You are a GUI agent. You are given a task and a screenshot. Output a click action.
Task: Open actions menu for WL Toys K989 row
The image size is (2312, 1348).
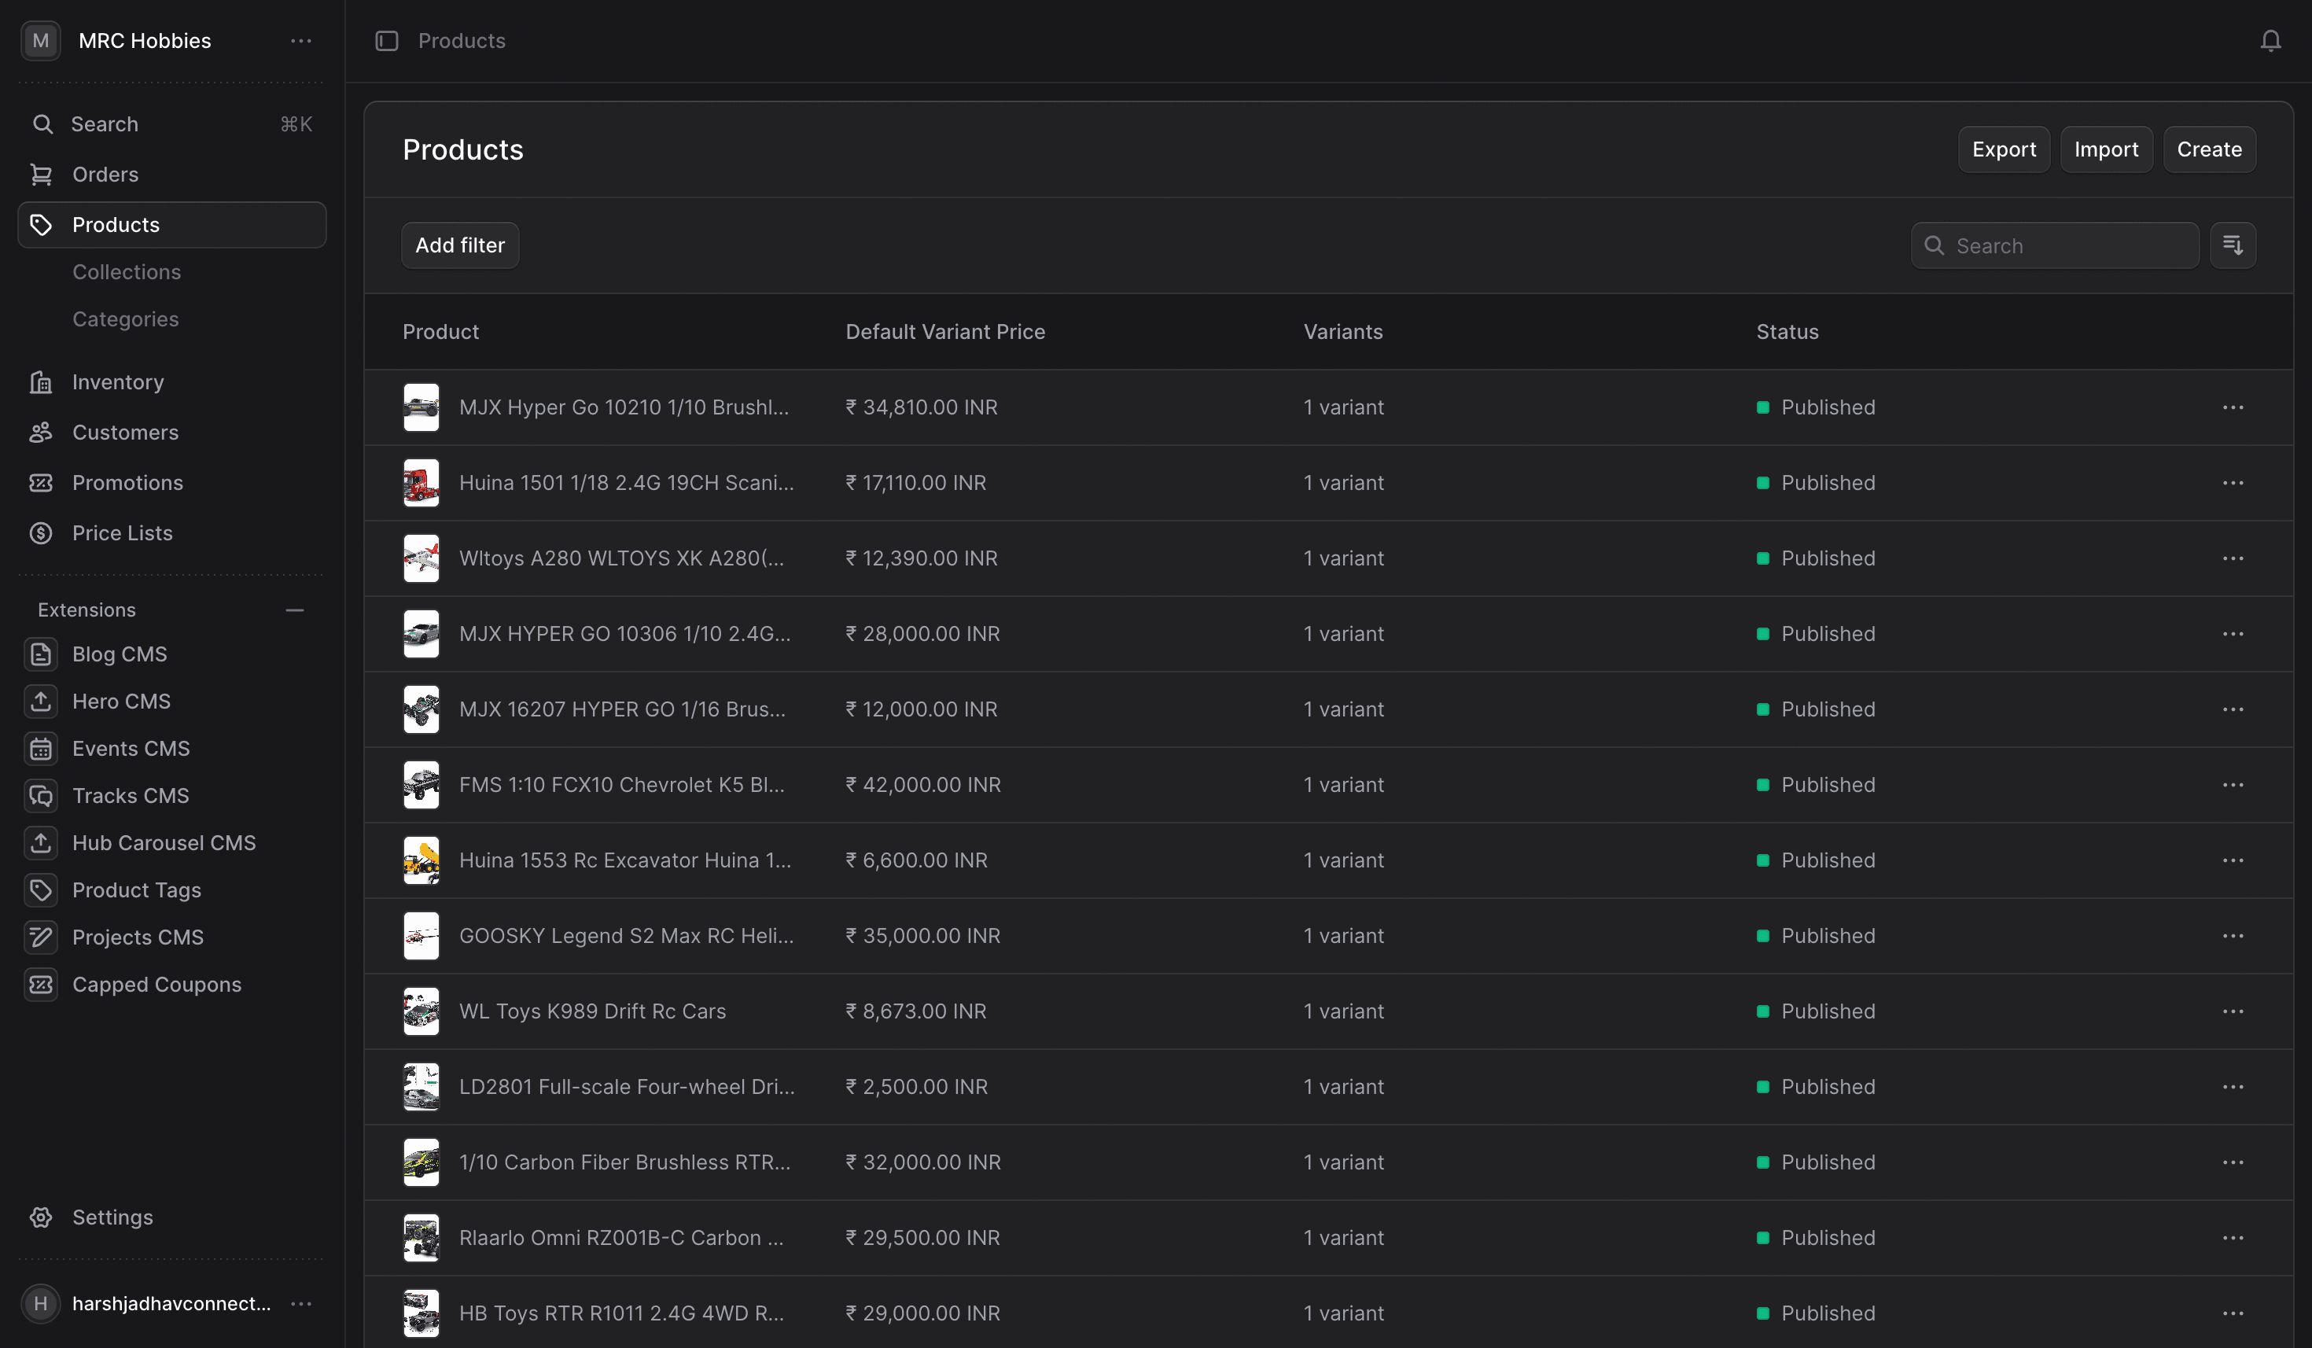pyautogui.click(x=2232, y=1011)
